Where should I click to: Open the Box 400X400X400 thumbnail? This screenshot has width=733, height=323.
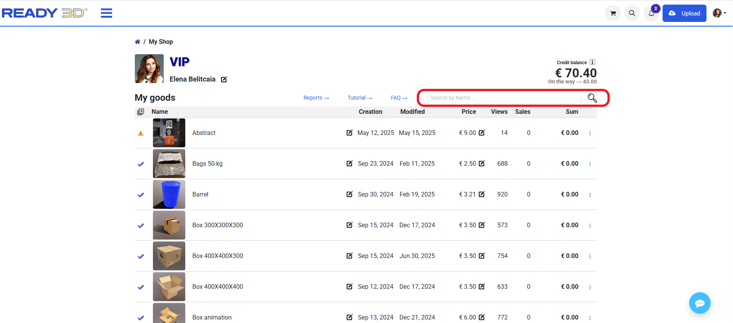click(x=169, y=286)
